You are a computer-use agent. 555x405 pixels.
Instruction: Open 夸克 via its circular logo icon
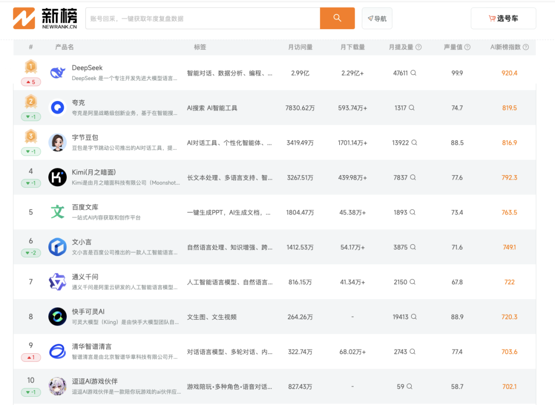(x=57, y=108)
